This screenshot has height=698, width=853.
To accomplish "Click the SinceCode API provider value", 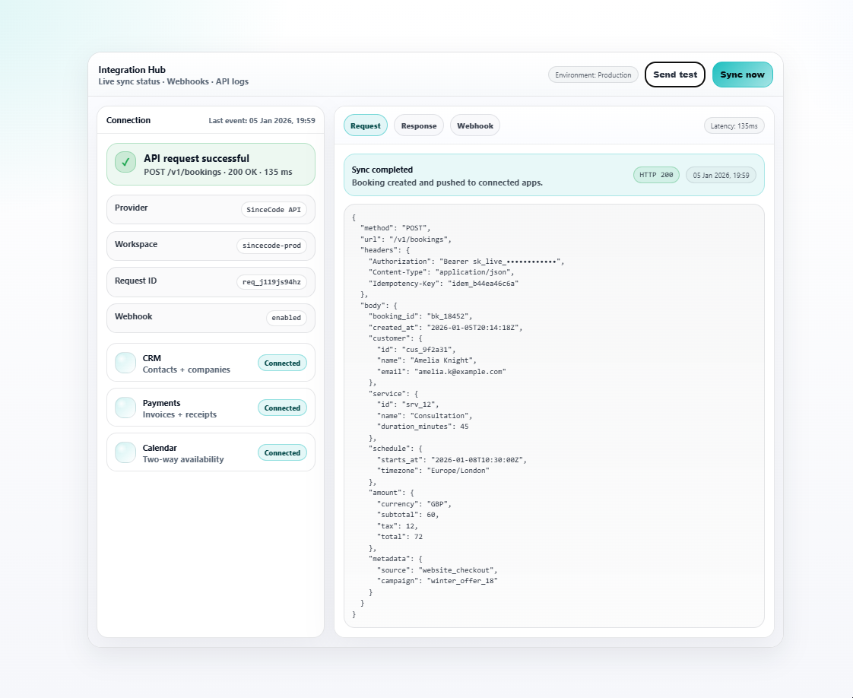I will [x=274, y=209].
